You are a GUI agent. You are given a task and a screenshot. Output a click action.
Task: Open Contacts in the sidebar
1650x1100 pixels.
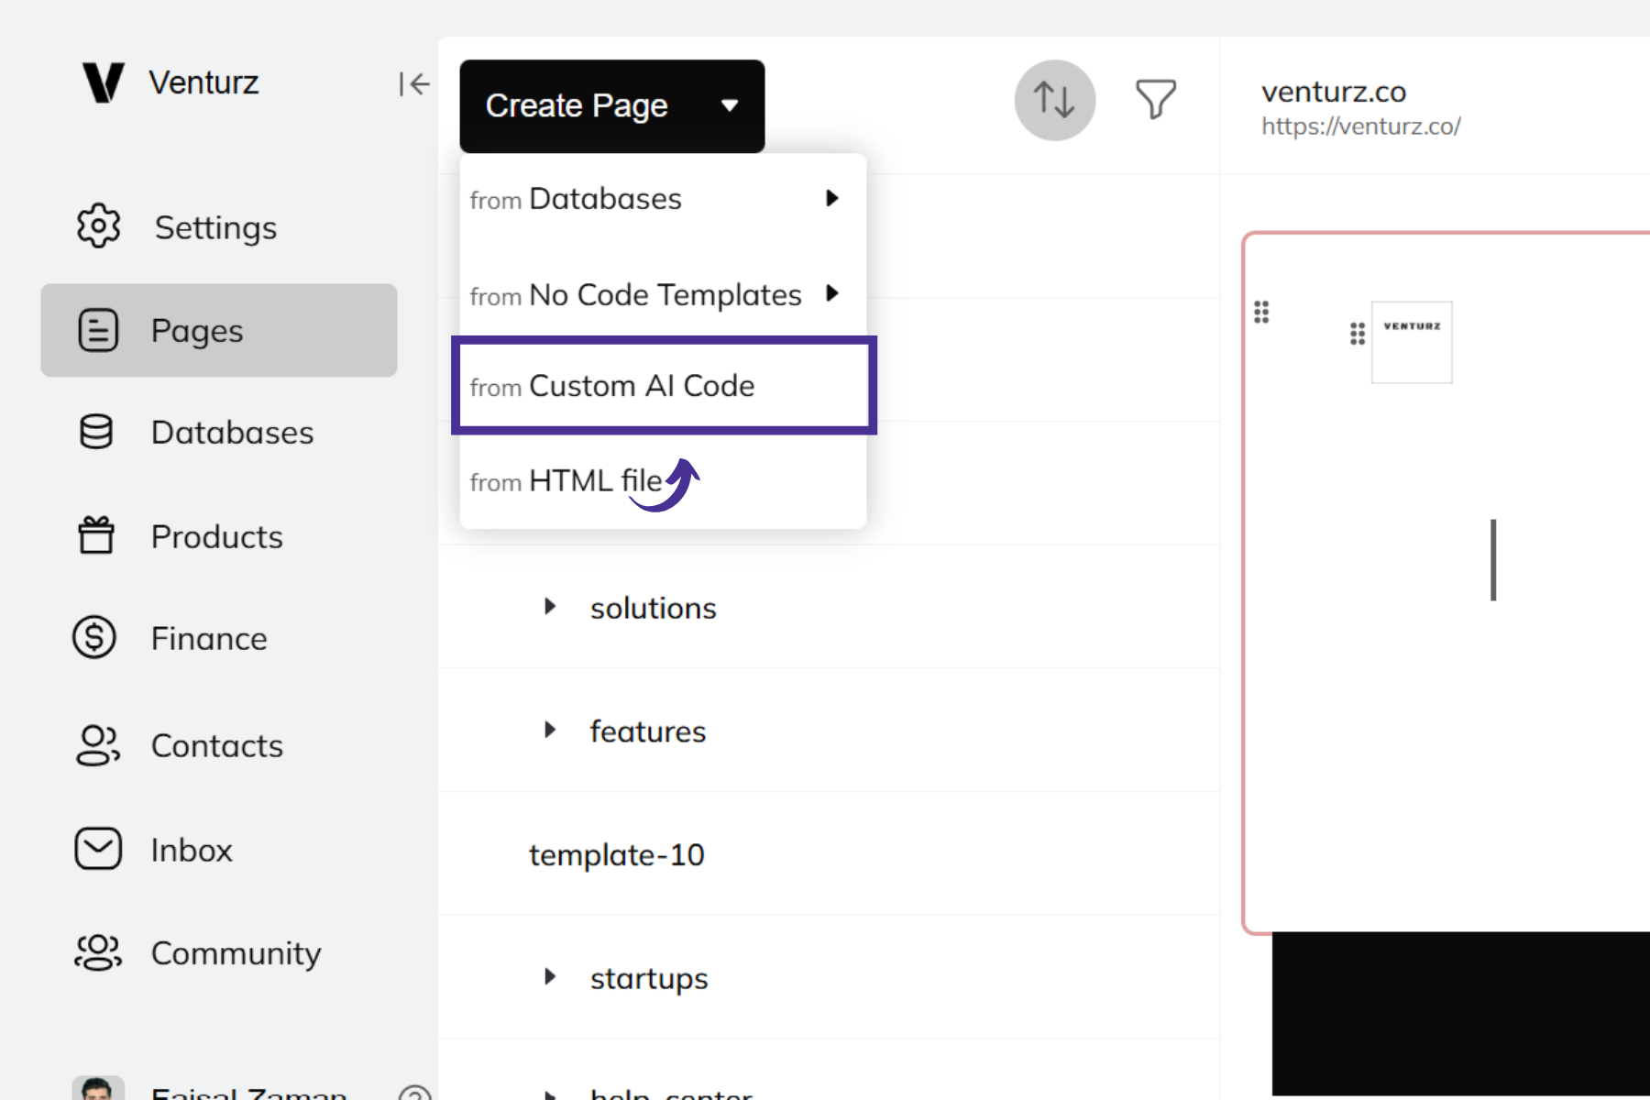(218, 746)
